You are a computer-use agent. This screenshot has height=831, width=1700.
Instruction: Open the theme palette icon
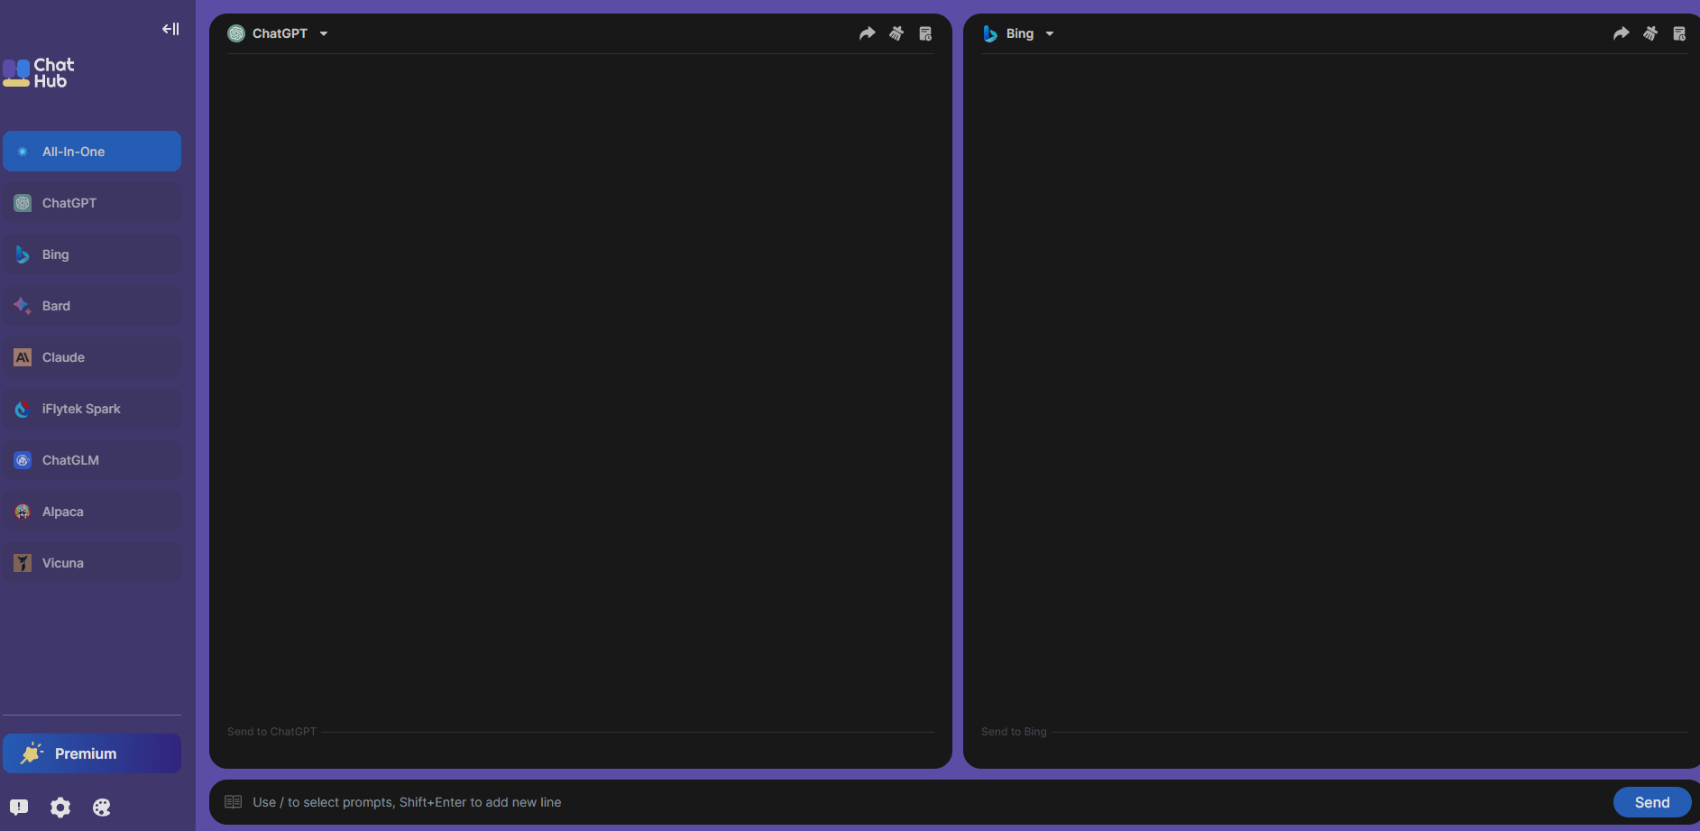(102, 808)
